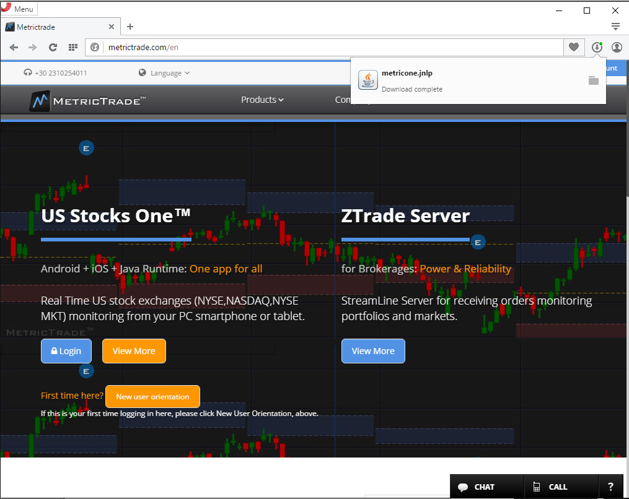Click the phone number +30 2310254011
Viewport: 629px width, 499px height.
coord(61,73)
